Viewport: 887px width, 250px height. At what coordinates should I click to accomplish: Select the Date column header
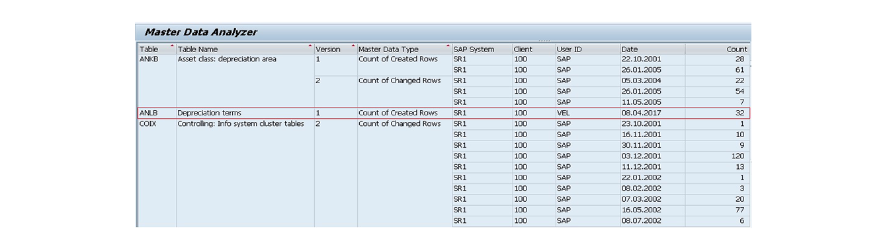[652, 49]
